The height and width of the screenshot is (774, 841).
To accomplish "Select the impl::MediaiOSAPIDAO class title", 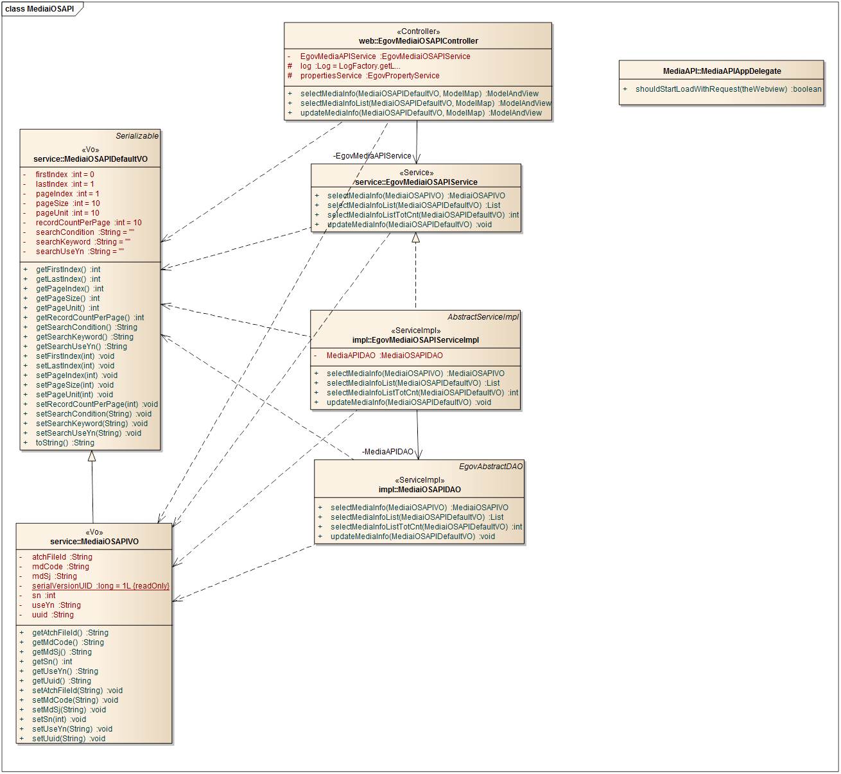I will click(419, 490).
